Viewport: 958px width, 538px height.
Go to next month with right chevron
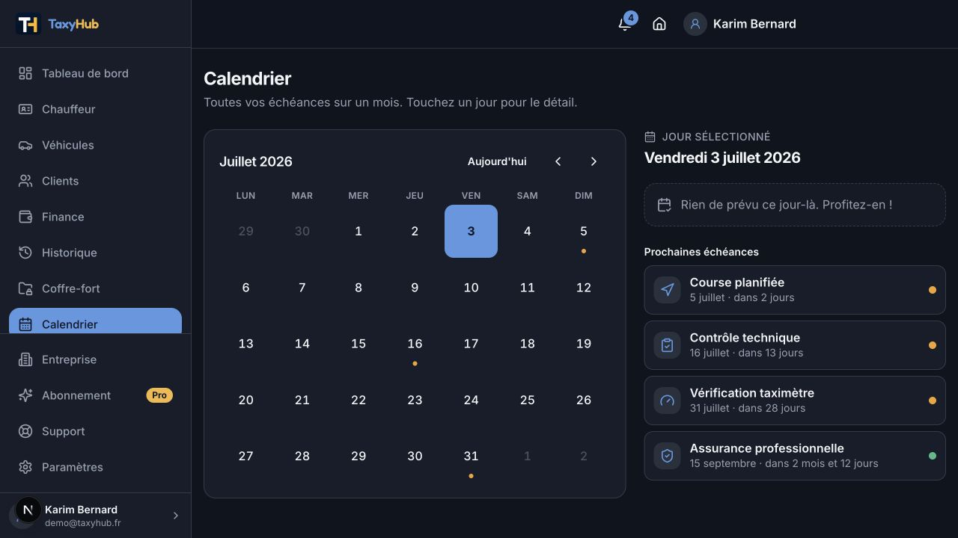[594, 161]
